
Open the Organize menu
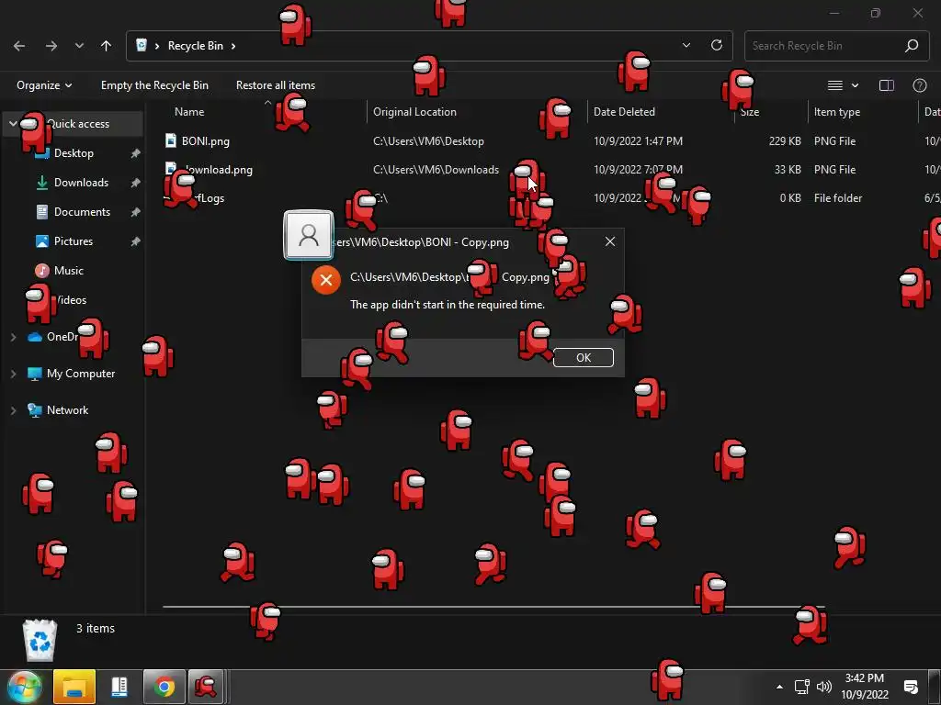coord(44,85)
